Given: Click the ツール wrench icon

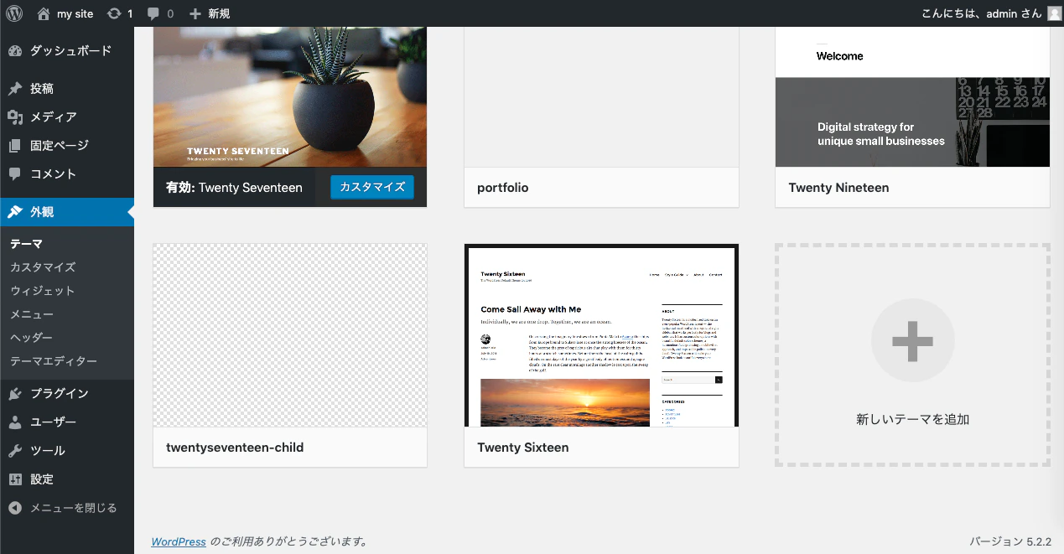Looking at the screenshot, I should tap(15, 451).
